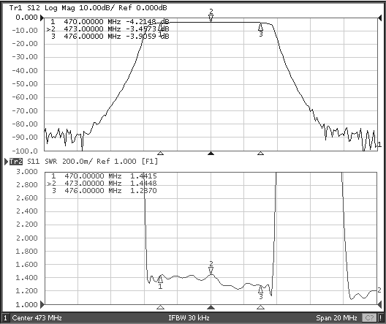The width and height of the screenshot is (386, 324).
Task: Click the Center 473 MHz field
Action: pos(37,318)
